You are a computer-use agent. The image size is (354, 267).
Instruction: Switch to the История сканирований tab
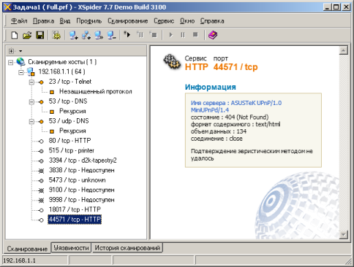point(127,248)
